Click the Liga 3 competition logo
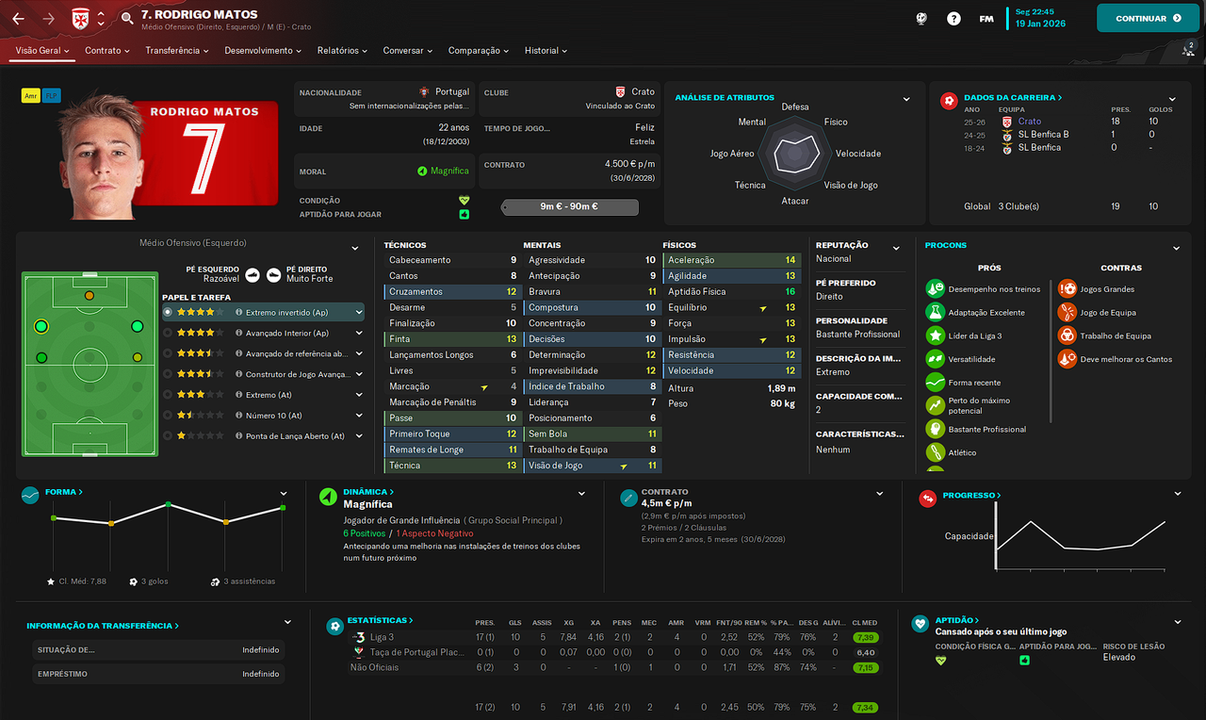 (x=358, y=637)
